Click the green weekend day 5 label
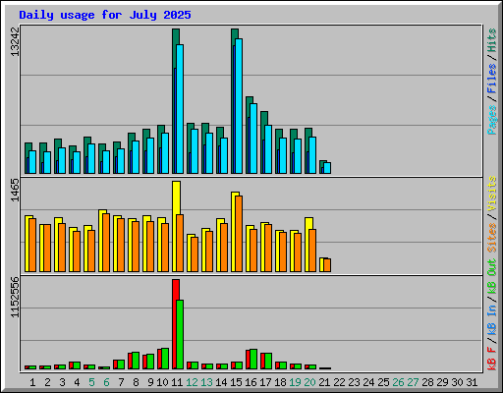The width and height of the screenshot is (503, 393). 91,382
